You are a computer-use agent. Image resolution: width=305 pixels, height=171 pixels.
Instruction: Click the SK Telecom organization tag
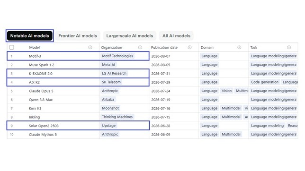click(x=111, y=82)
